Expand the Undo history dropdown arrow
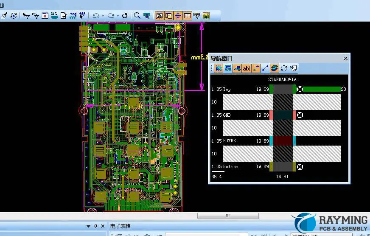The image size is (370, 236). (x=103, y=16)
